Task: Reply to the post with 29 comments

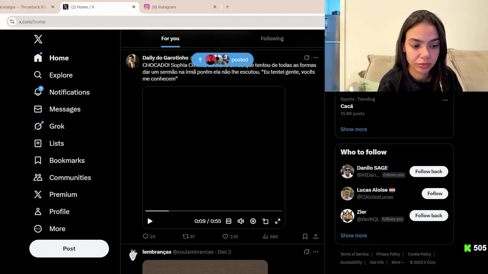Action: coord(149,236)
